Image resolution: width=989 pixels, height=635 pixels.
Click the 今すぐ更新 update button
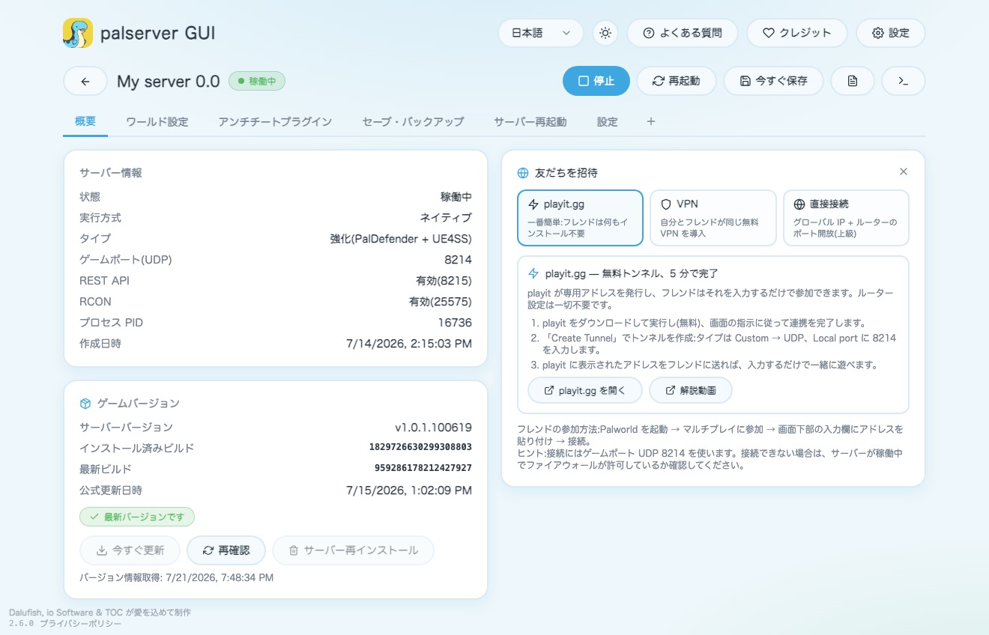[x=130, y=550]
